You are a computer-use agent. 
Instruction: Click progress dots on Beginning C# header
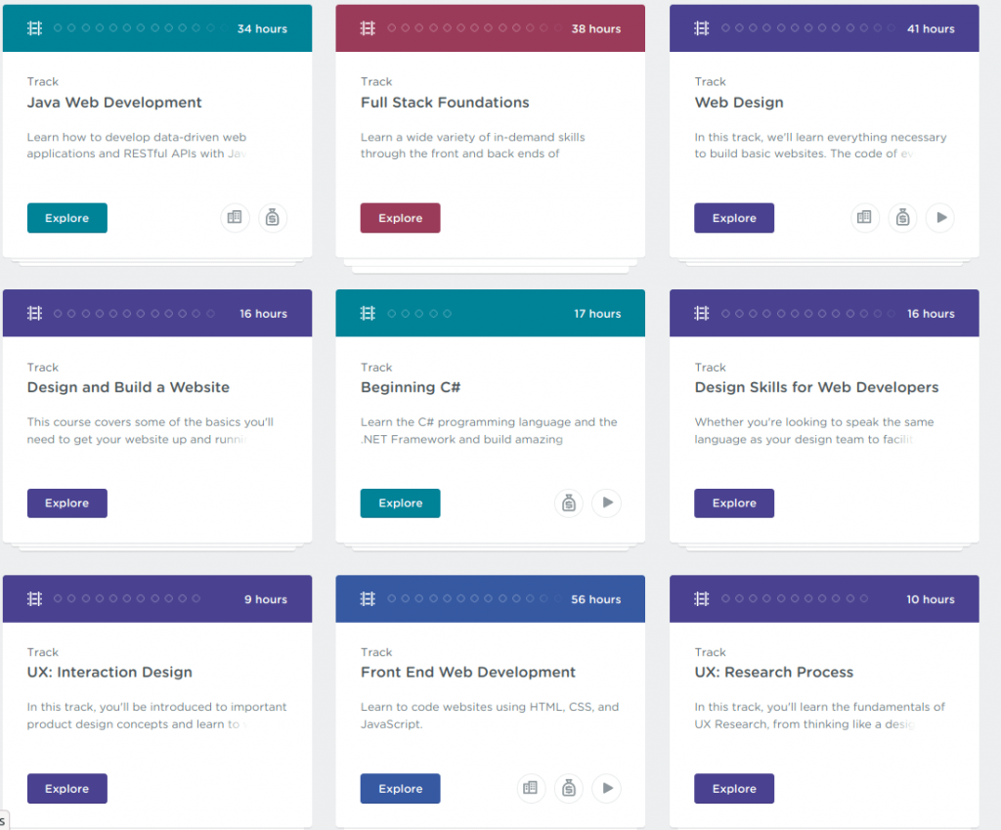(x=419, y=314)
